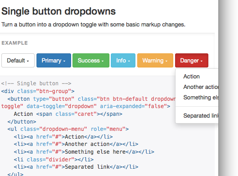Click the btn-group div line in code
This screenshot has width=238, height=176.
38,91
